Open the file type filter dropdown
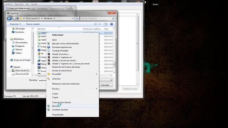Screen dimensions: 228x128 (x=111, y=80)
